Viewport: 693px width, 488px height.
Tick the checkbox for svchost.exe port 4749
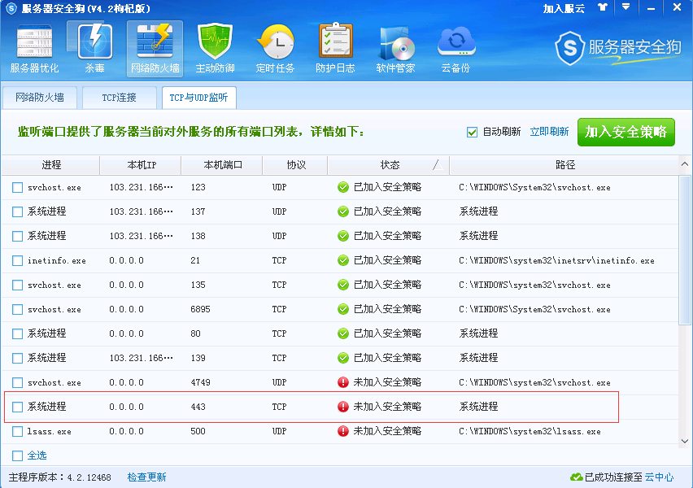(18, 382)
